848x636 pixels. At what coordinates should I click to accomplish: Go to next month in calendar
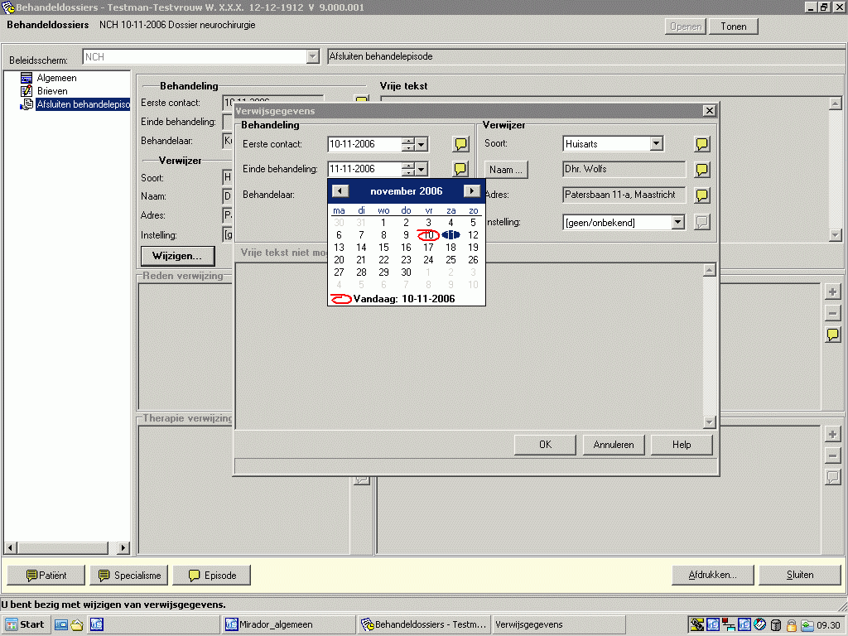pyautogui.click(x=471, y=191)
